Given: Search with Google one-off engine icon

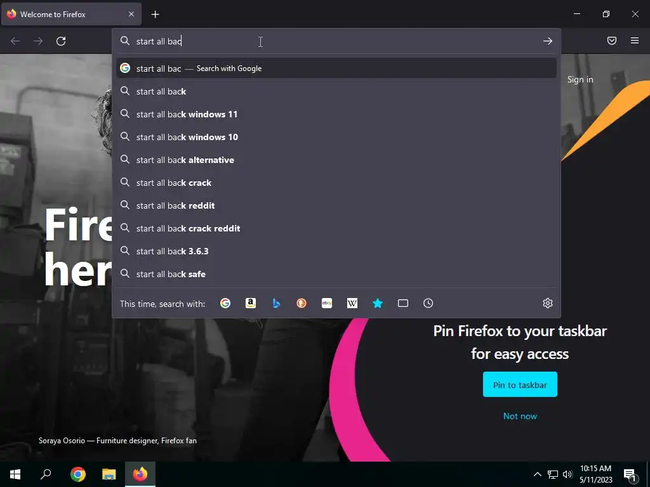Looking at the screenshot, I should click(x=225, y=304).
